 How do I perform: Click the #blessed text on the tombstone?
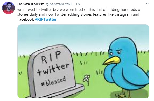click(53, 81)
